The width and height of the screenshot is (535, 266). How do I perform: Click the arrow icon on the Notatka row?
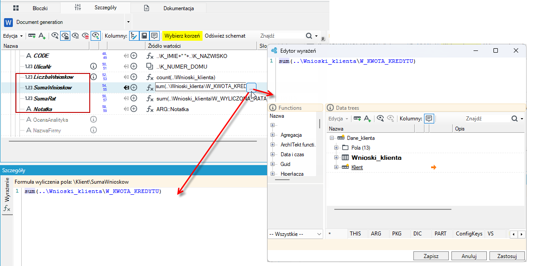pyautogui.click(x=126, y=109)
